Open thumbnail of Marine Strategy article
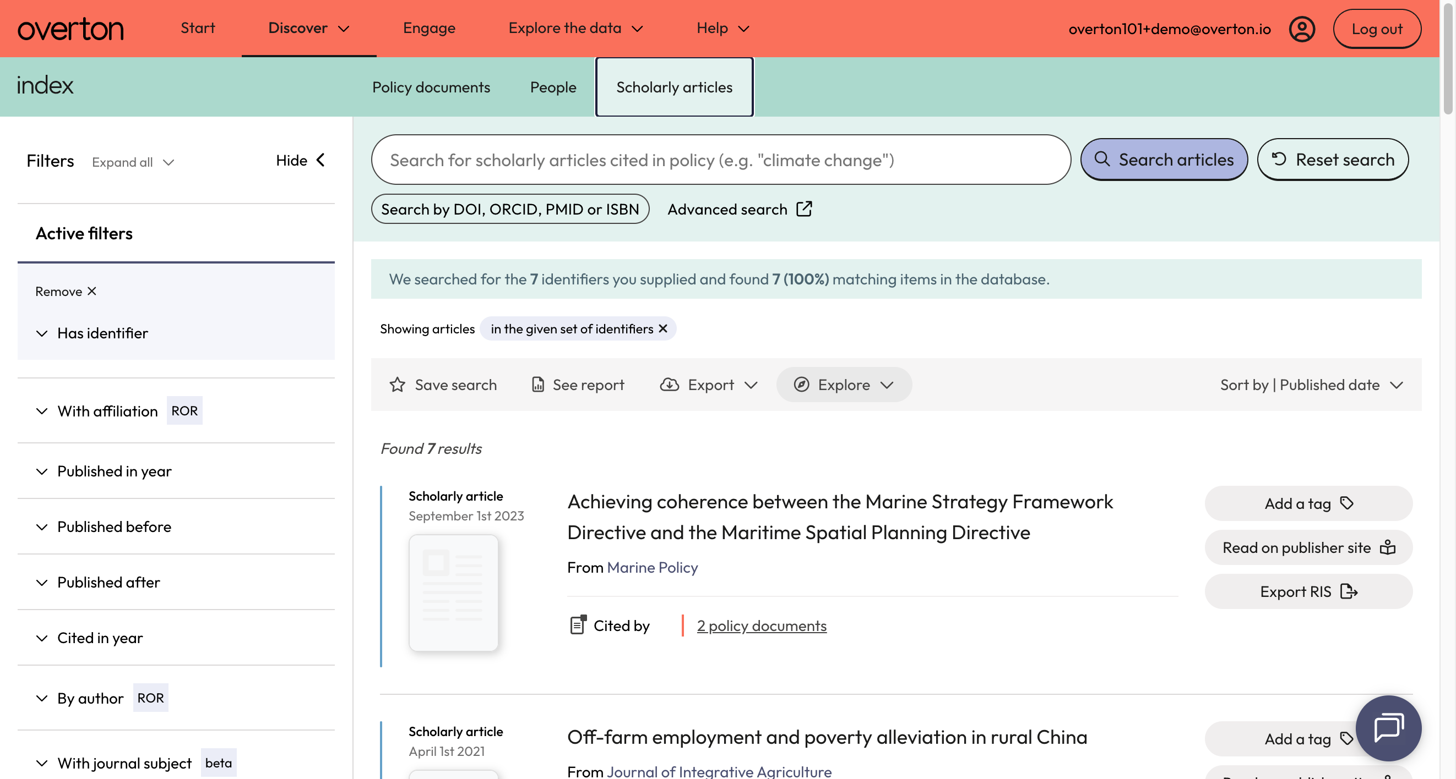 [453, 592]
